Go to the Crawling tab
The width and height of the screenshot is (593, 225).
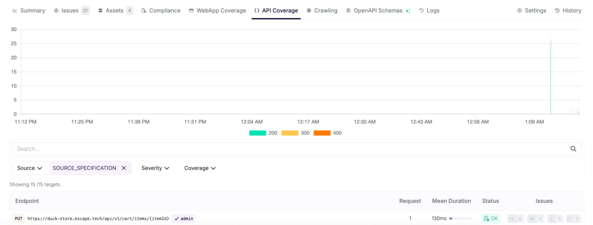point(321,11)
